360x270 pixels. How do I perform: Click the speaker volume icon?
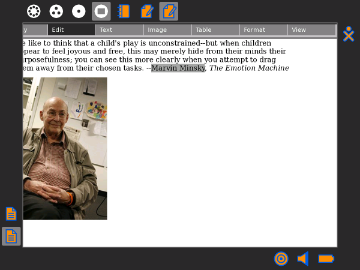point(303,259)
